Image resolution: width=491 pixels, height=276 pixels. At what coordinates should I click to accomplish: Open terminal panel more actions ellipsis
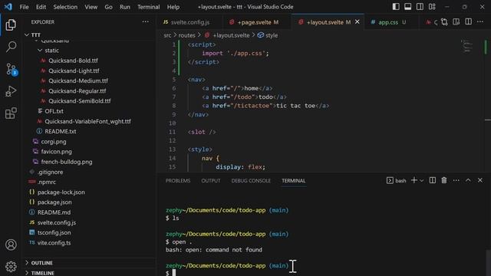tap(456, 180)
